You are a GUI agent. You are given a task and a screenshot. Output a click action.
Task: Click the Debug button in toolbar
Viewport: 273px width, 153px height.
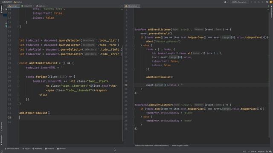point(255,2)
